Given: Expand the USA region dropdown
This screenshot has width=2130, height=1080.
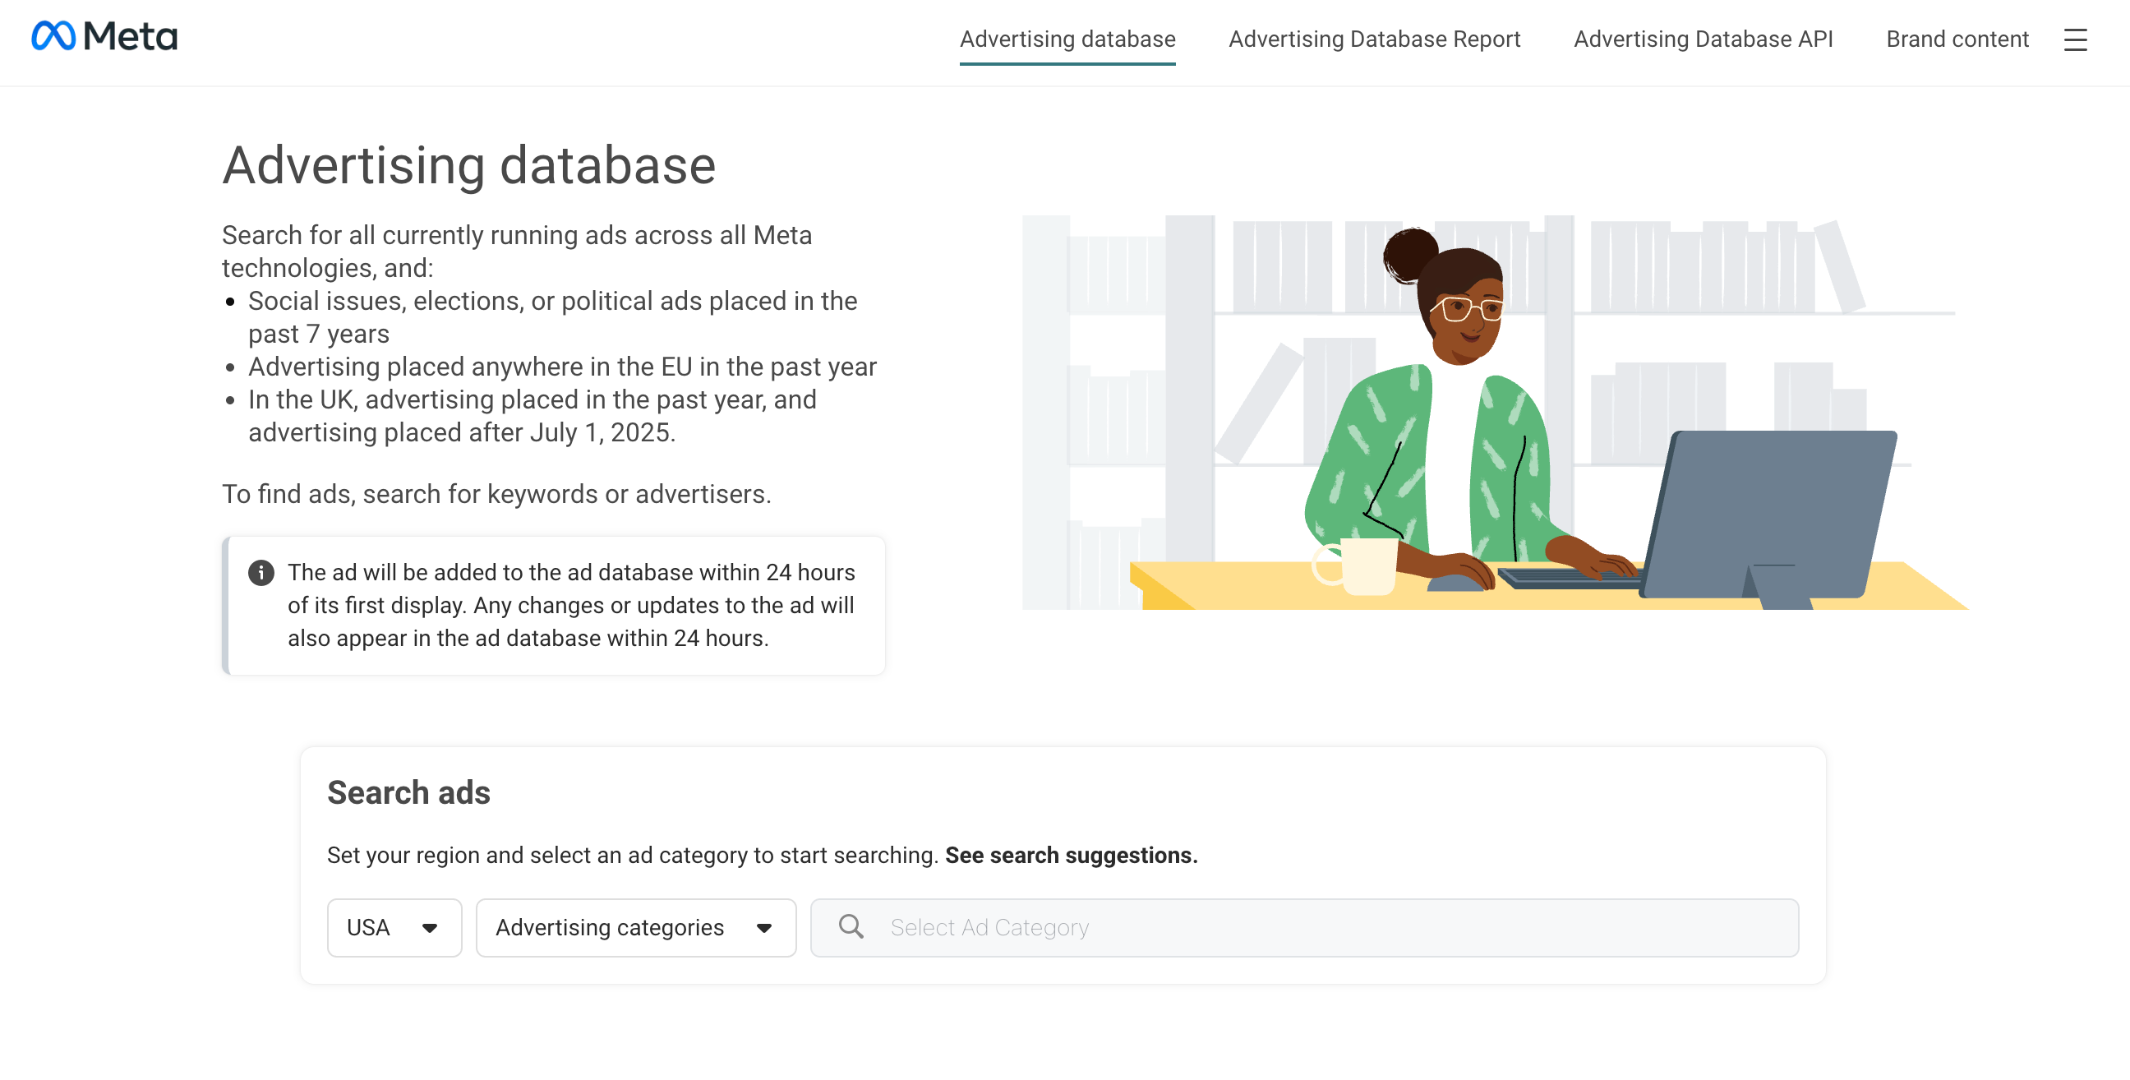Looking at the screenshot, I should 394,928.
